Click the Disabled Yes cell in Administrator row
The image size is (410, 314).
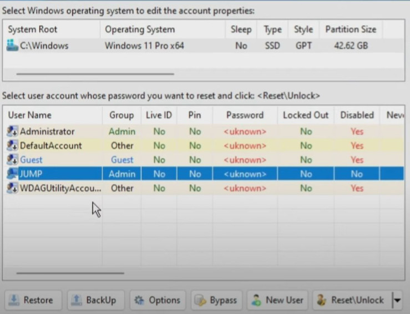[x=357, y=131]
